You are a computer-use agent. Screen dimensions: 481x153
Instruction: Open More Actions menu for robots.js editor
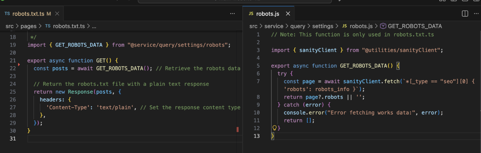coord(476,13)
